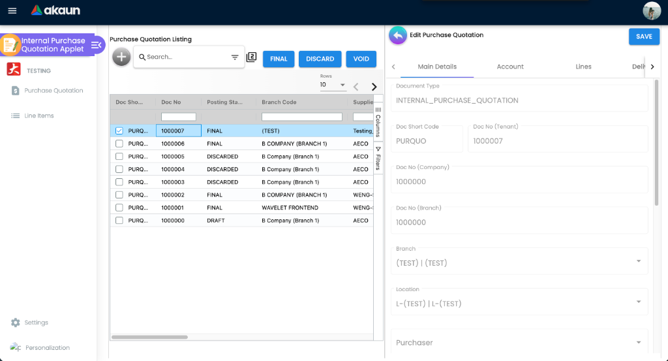Image resolution: width=668 pixels, height=361 pixels.
Task: Click the Document Type field
Action: point(519,98)
